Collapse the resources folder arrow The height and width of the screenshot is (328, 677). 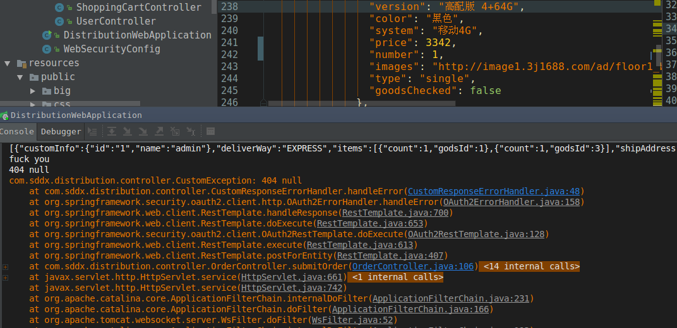tap(8, 63)
